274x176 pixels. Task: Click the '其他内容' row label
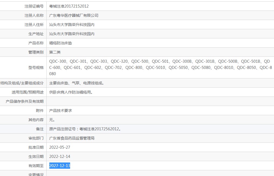click(x=36, y=120)
